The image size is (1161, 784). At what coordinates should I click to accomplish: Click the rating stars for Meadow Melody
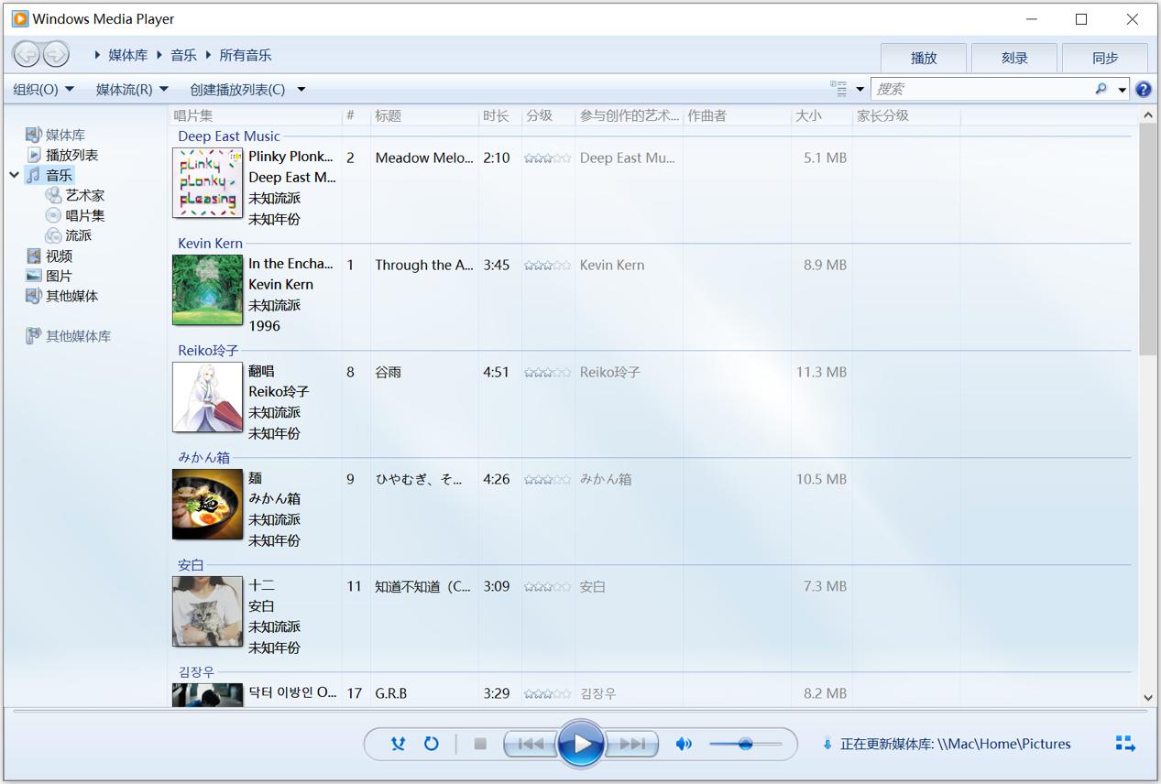click(x=547, y=158)
